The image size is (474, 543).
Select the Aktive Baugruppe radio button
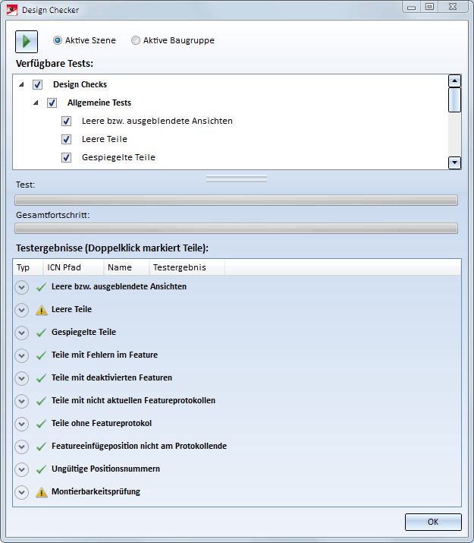tap(136, 40)
